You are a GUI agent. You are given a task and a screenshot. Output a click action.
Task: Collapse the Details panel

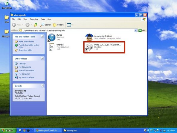pyautogui.click(x=42, y=85)
